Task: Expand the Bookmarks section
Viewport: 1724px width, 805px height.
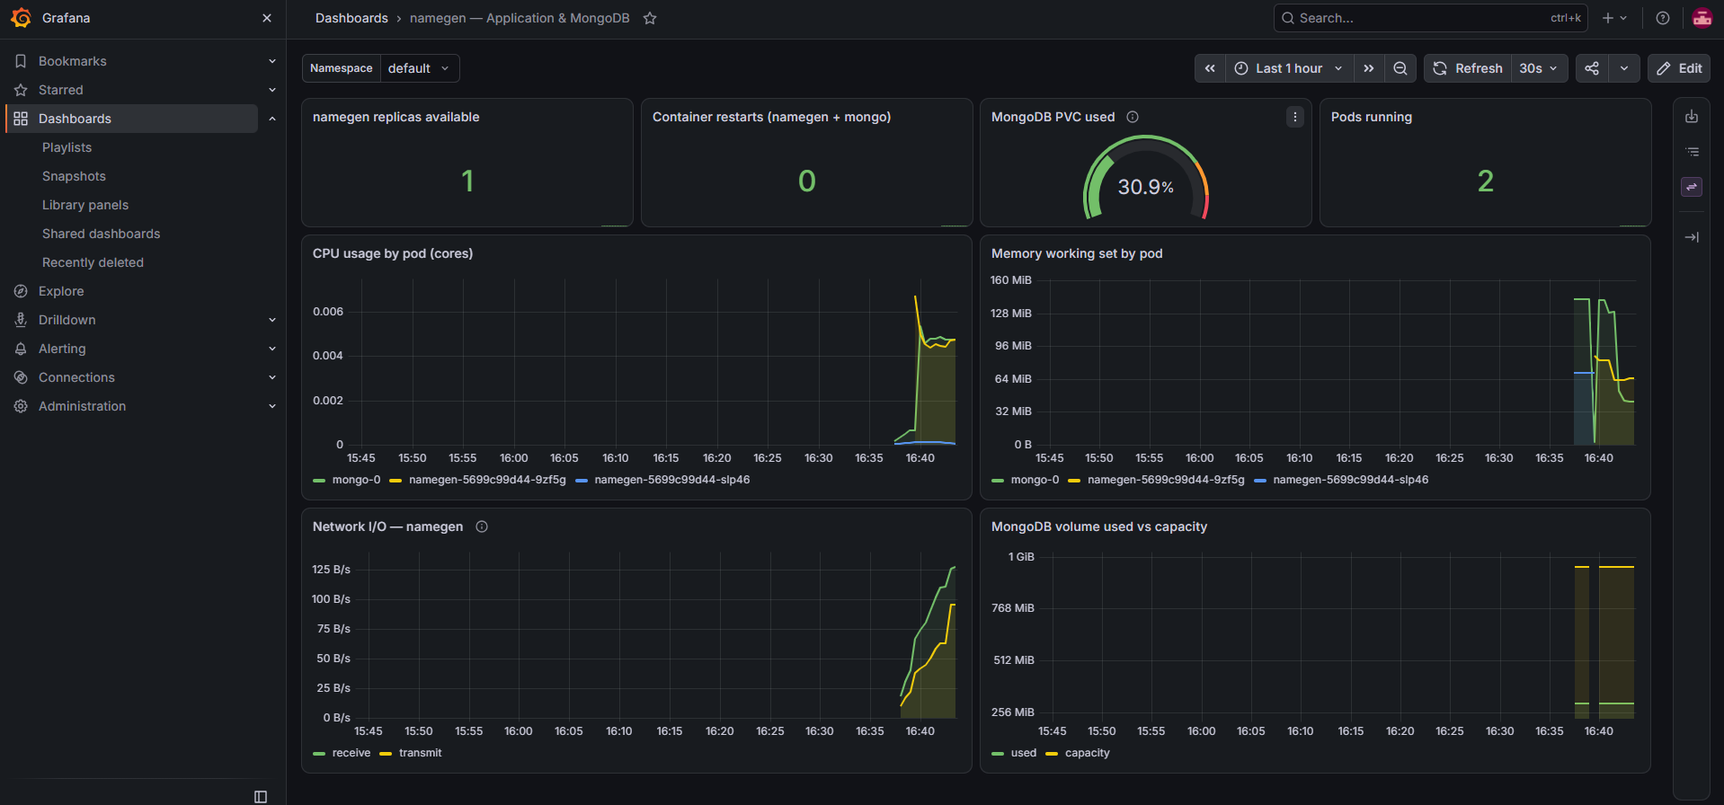Action: tap(272, 61)
